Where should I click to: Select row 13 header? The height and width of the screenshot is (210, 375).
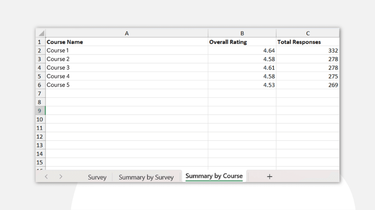[x=40, y=145]
